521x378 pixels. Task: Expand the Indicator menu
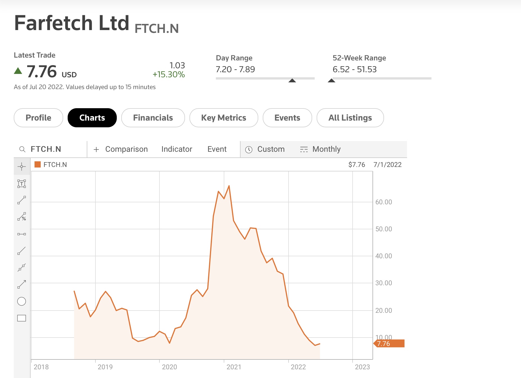tap(177, 149)
